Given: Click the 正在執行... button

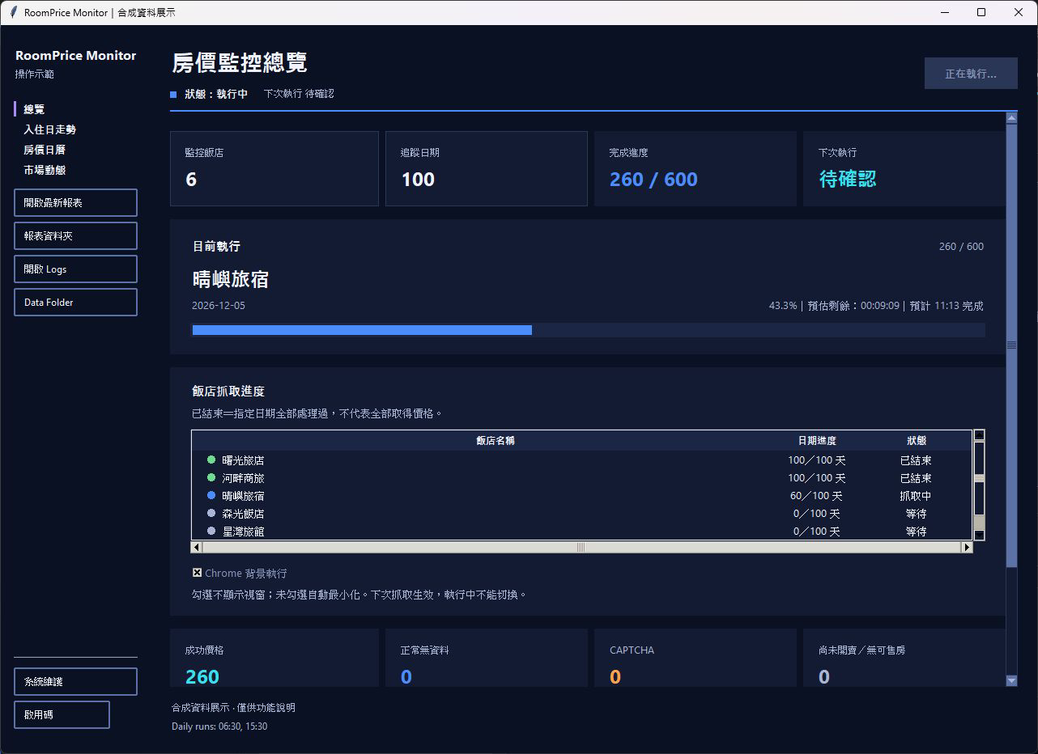Looking at the screenshot, I should (x=971, y=74).
